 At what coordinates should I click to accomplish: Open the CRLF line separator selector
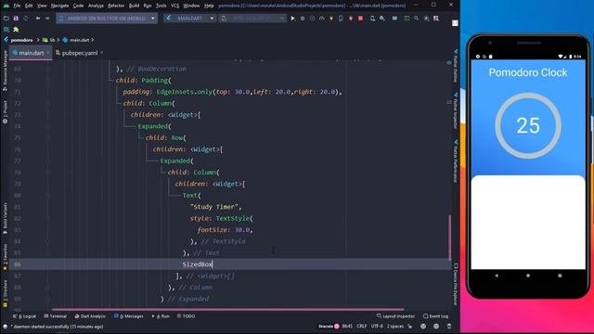[361, 326]
